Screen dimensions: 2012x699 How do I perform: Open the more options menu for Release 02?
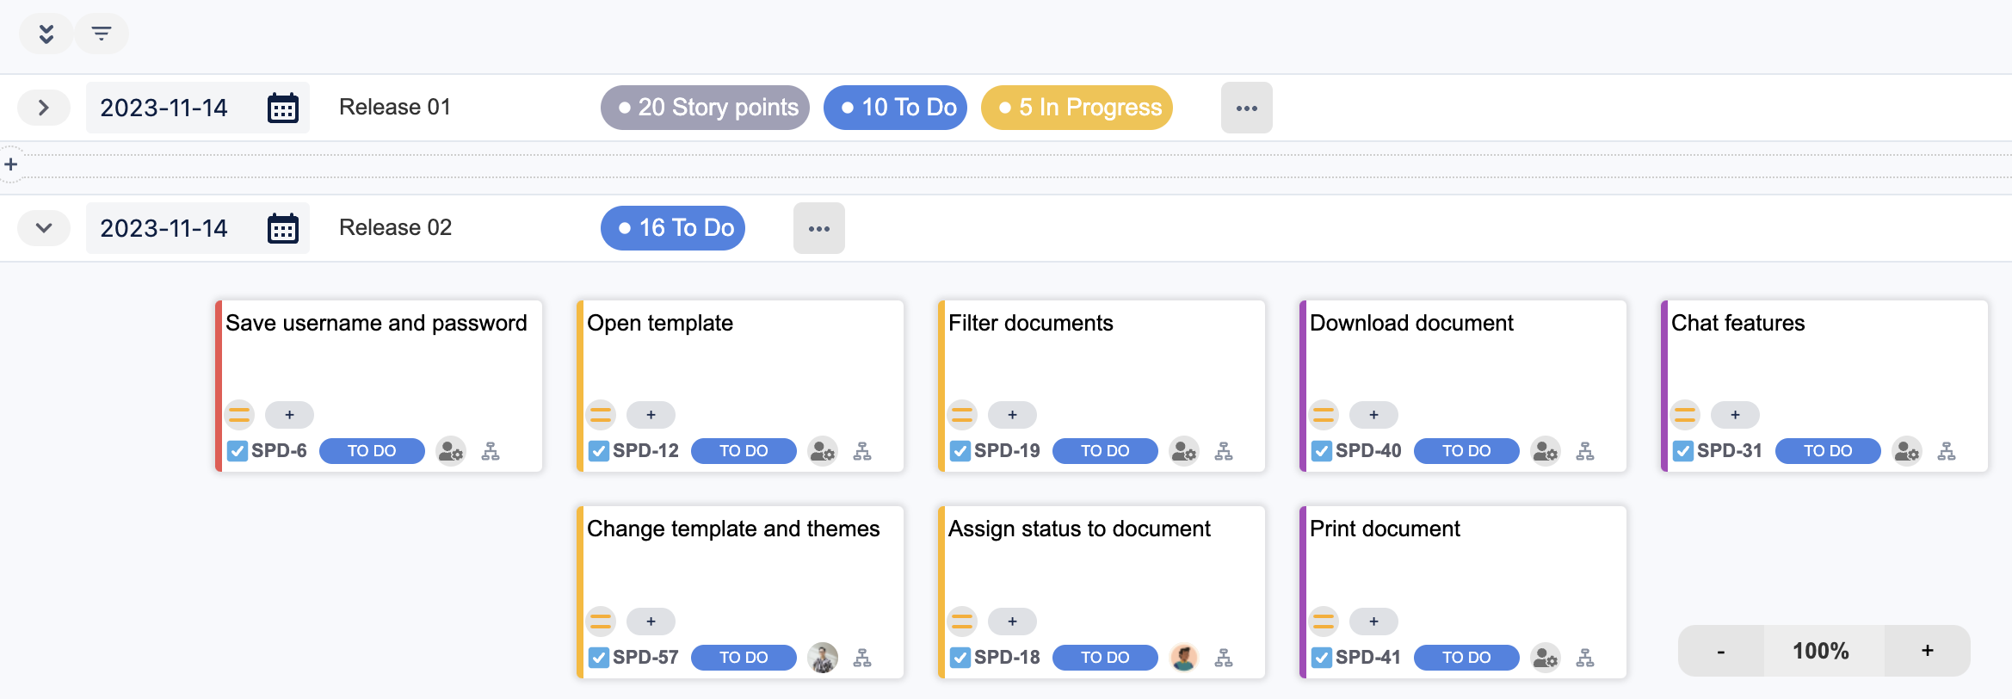[818, 228]
